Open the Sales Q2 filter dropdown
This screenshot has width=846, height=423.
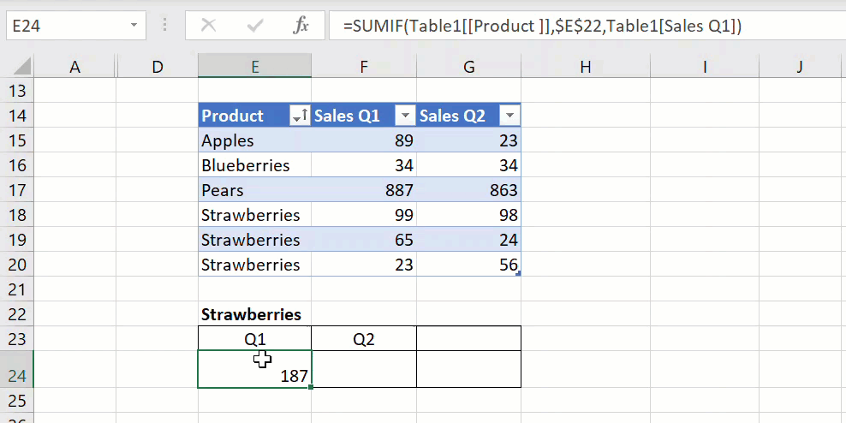(509, 116)
